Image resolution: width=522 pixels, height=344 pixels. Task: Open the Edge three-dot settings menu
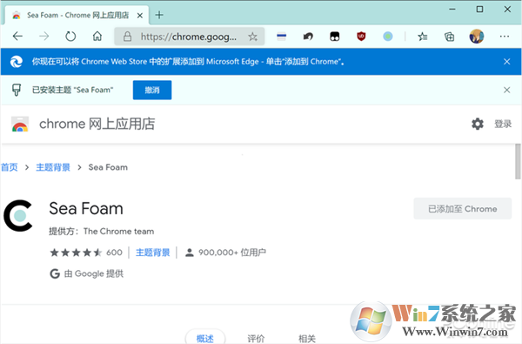pyautogui.click(x=505, y=37)
